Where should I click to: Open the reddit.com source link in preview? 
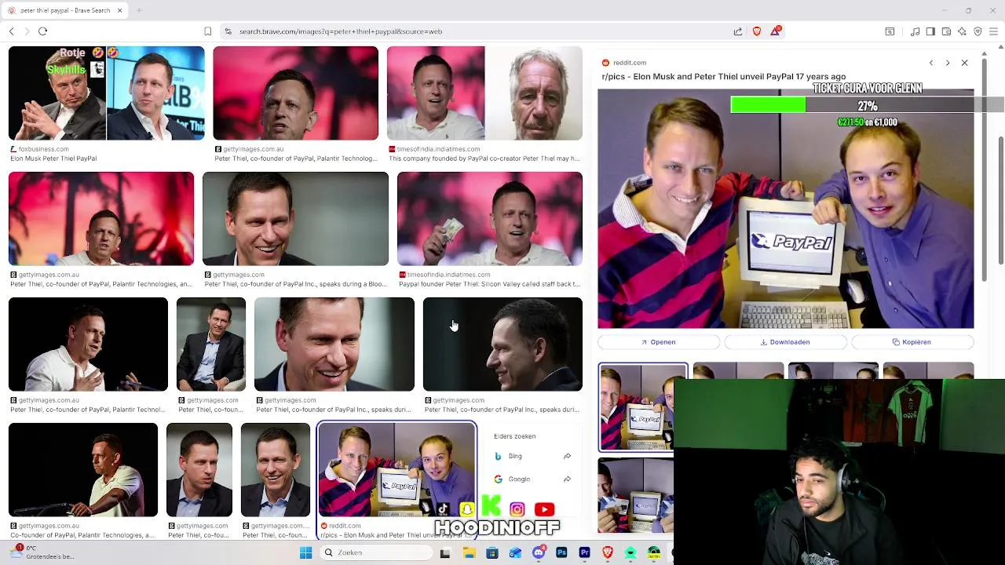click(x=624, y=63)
